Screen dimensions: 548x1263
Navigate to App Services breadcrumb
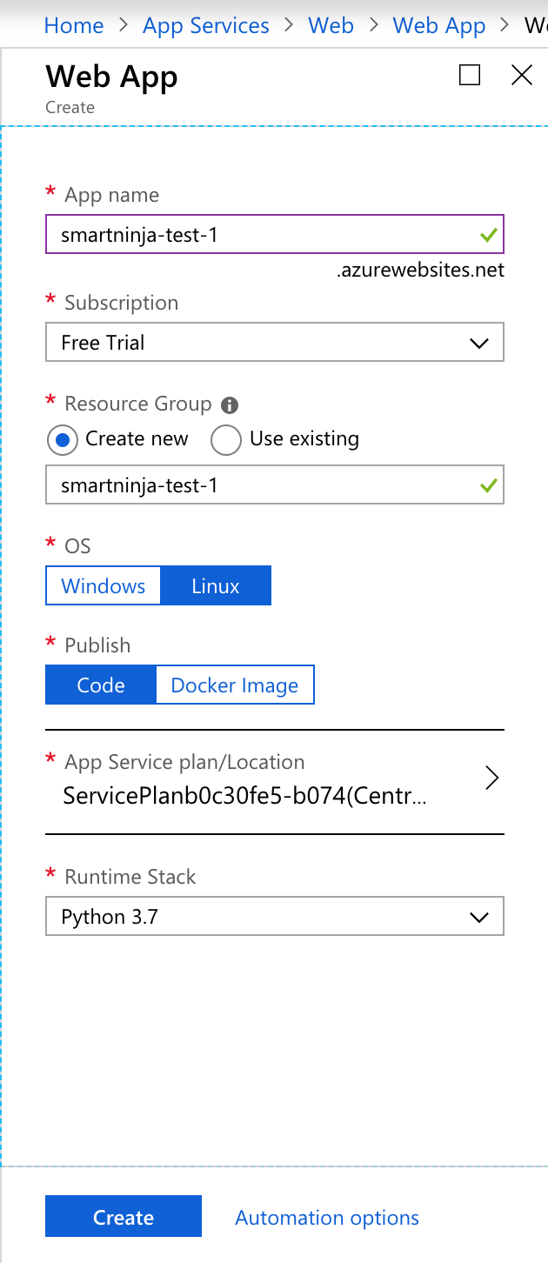[x=206, y=25]
